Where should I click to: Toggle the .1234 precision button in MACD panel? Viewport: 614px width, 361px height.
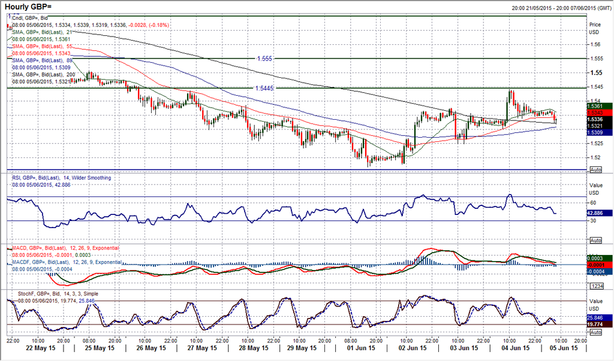[x=595, y=286]
